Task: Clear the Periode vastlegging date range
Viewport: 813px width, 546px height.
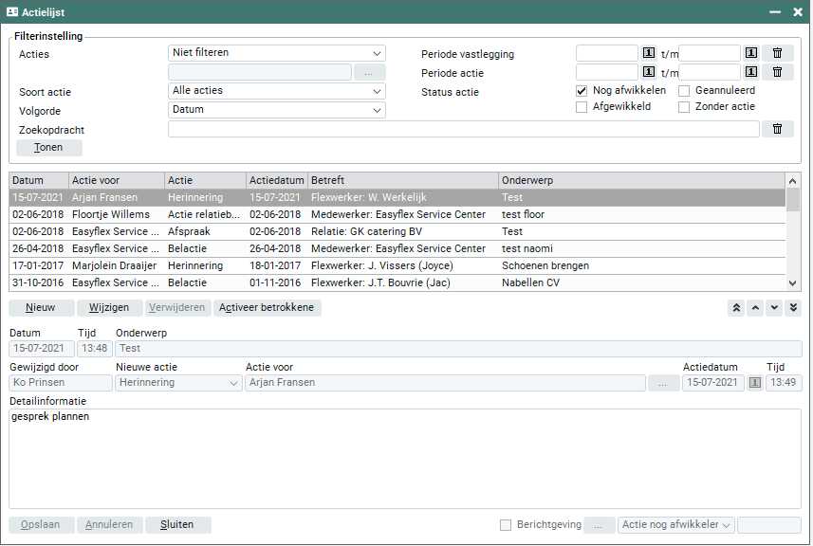Action: (777, 54)
